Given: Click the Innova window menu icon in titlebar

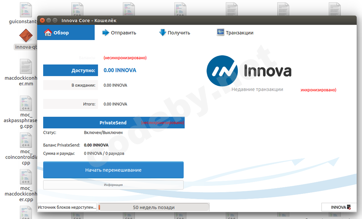Looking at the screenshot, I should [x=55, y=21].
